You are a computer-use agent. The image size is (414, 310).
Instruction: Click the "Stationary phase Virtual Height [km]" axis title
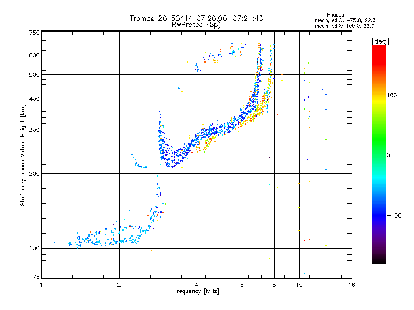[23, 155]
